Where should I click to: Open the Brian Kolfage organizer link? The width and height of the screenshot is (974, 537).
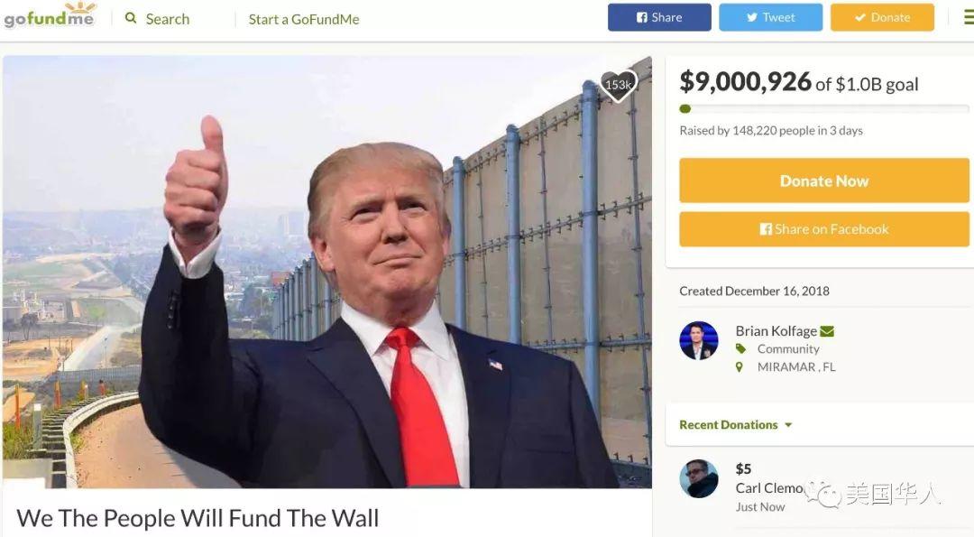point(776,330)
